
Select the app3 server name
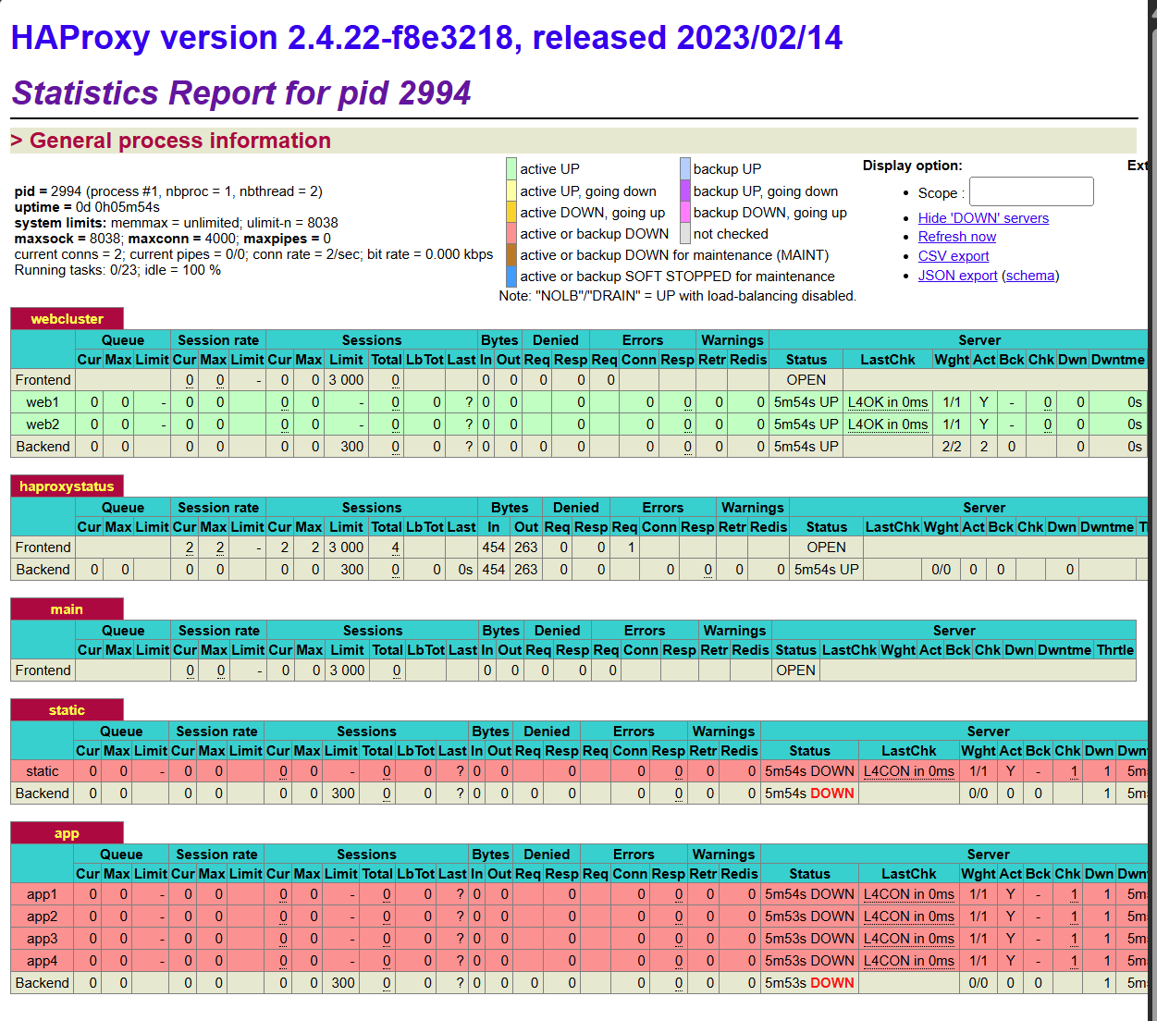(x=43, y=939)
